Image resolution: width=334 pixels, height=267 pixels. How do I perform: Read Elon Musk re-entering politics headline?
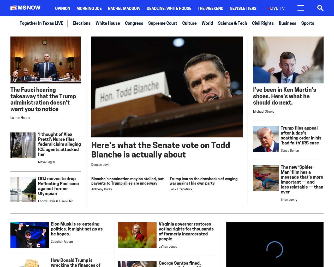pyautogui.click(x=77, y=229)
